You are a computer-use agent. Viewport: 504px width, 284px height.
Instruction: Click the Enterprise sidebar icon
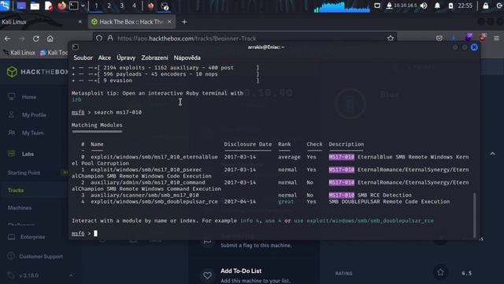11,237
